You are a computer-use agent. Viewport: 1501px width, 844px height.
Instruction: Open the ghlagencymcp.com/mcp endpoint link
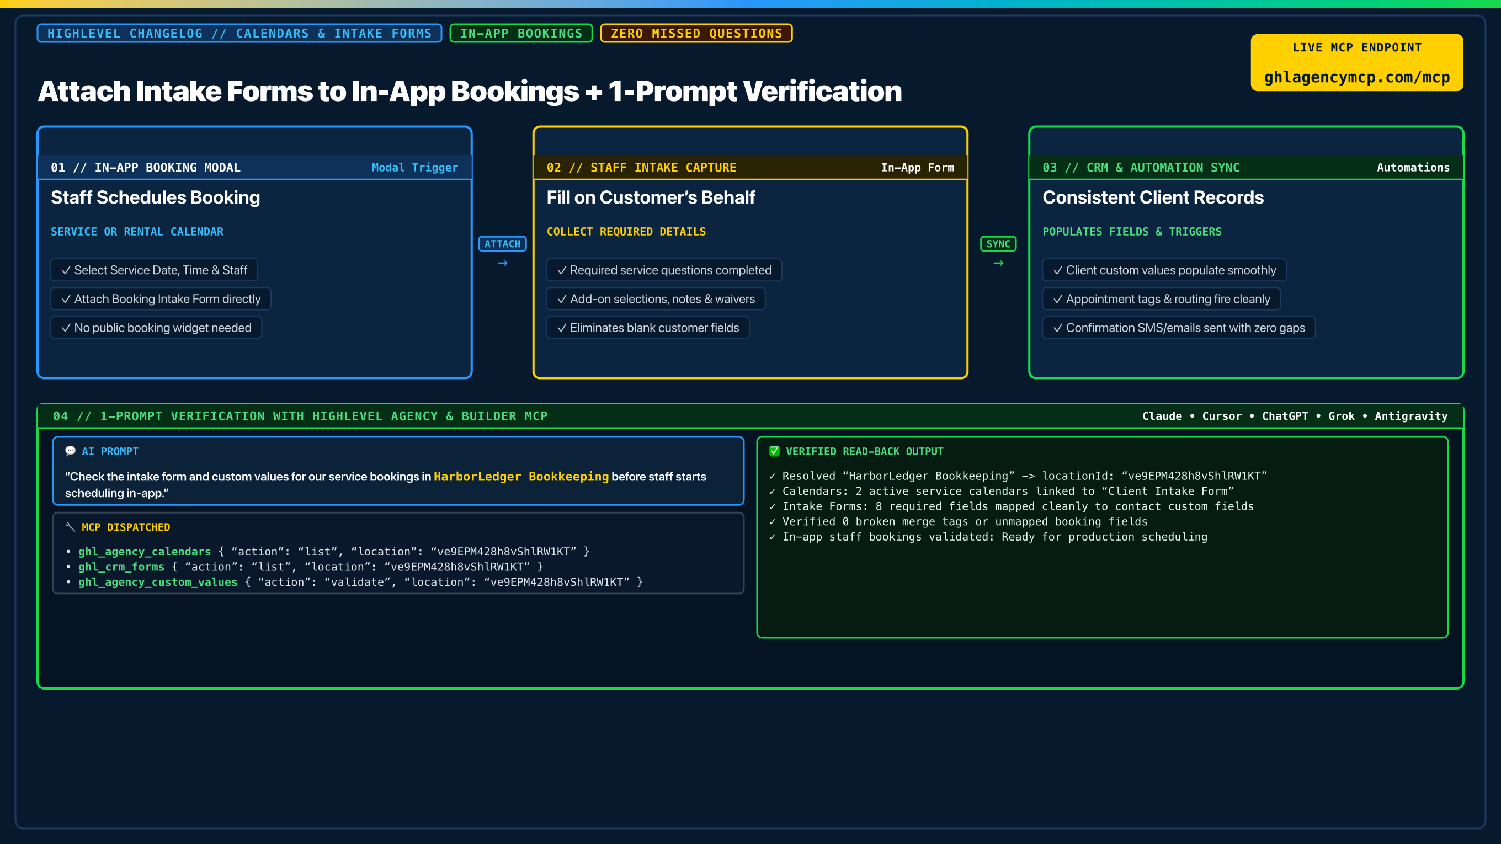tap(1356, 77)
